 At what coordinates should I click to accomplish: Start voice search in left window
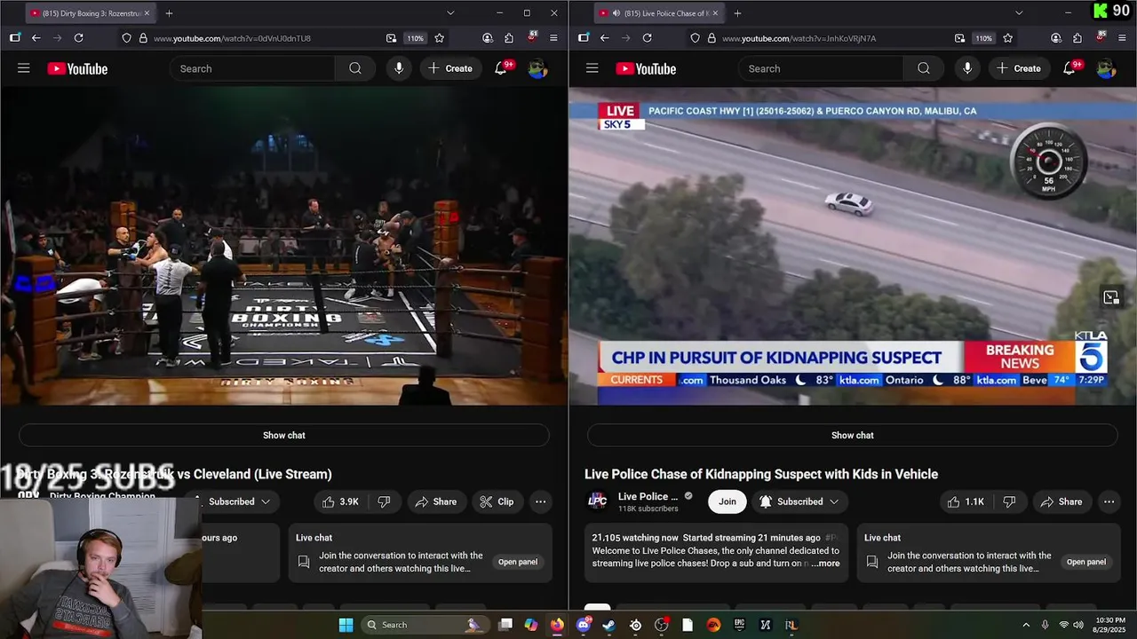pos(399,68)
